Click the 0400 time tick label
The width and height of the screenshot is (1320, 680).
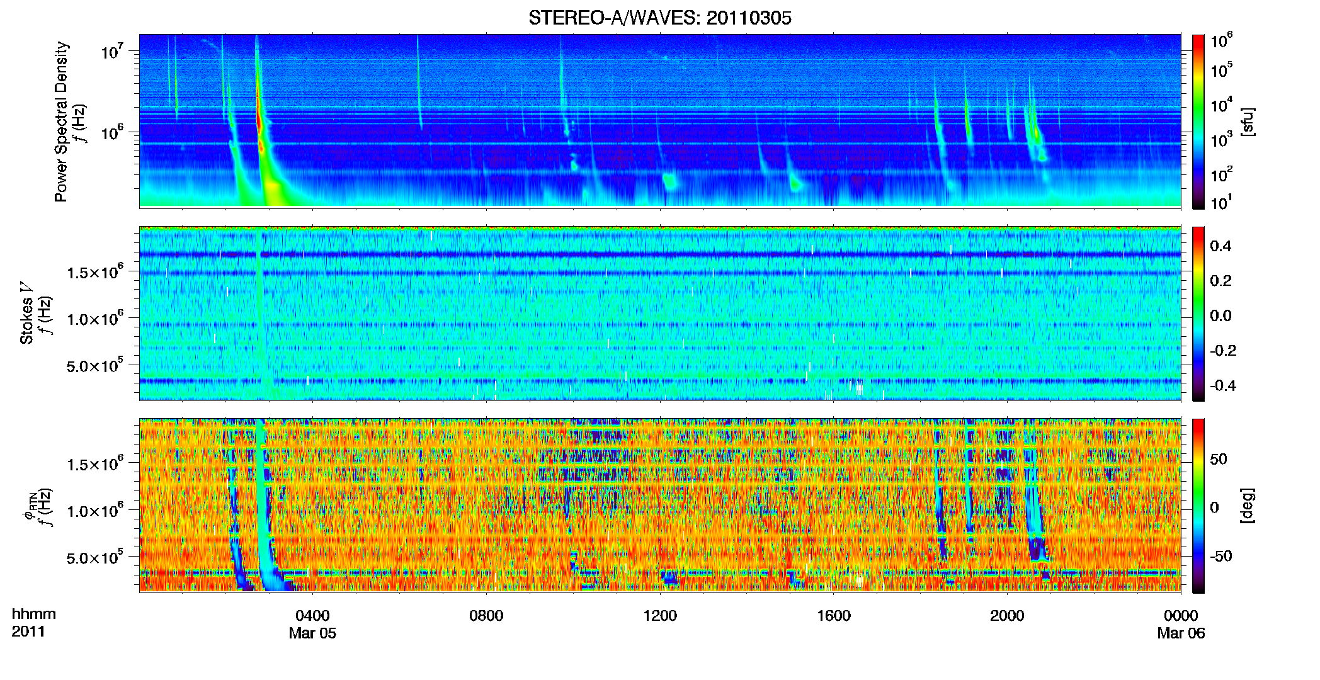312,616
